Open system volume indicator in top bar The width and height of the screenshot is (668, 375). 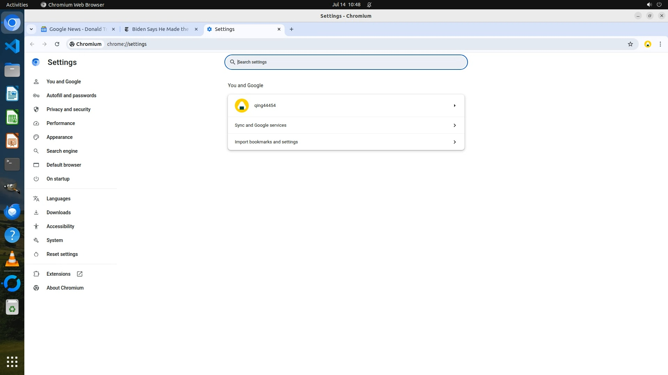coord(649,5)
